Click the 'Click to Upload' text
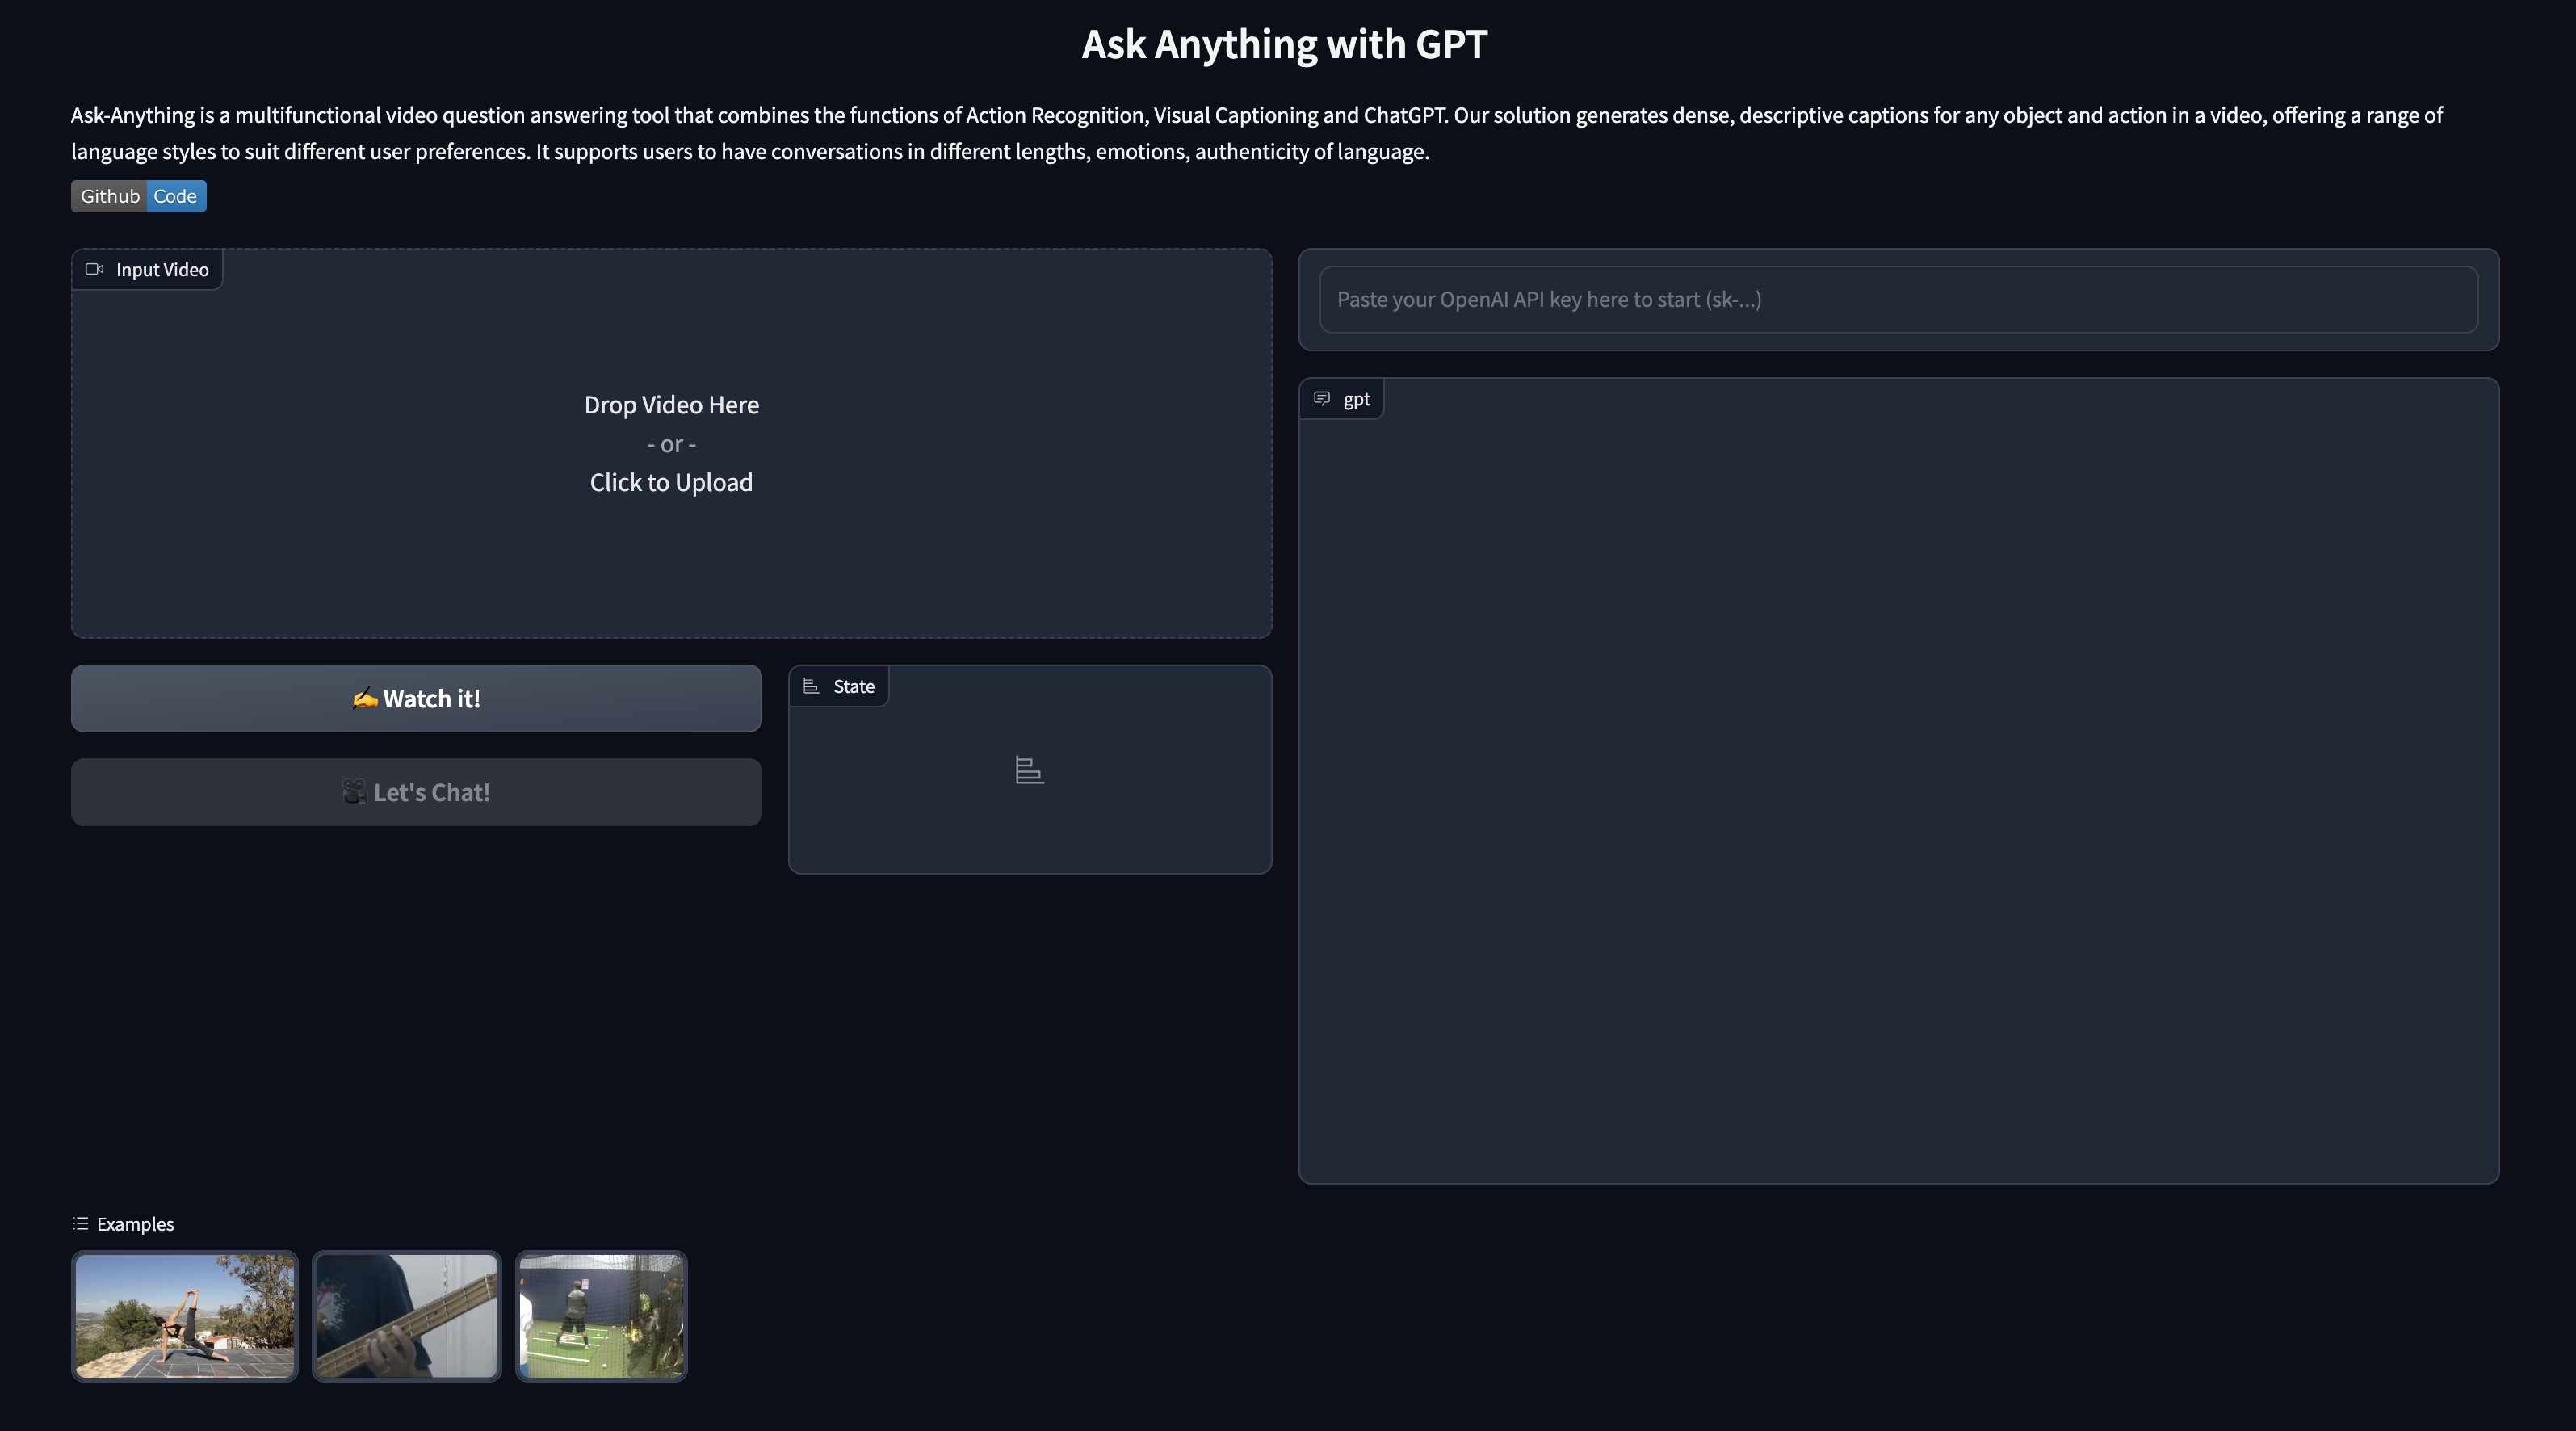Screen dimensions: 2576x1431 (x=671, y=483)
